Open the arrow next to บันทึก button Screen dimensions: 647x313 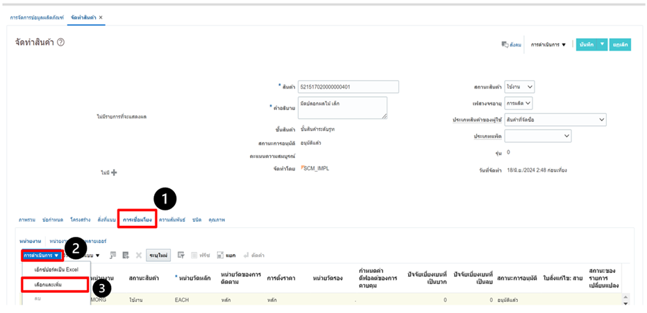pos(603,44)
